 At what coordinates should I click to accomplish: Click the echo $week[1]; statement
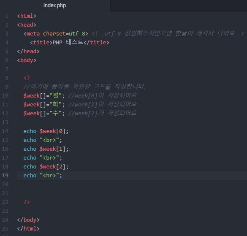(x=46, y=149)
